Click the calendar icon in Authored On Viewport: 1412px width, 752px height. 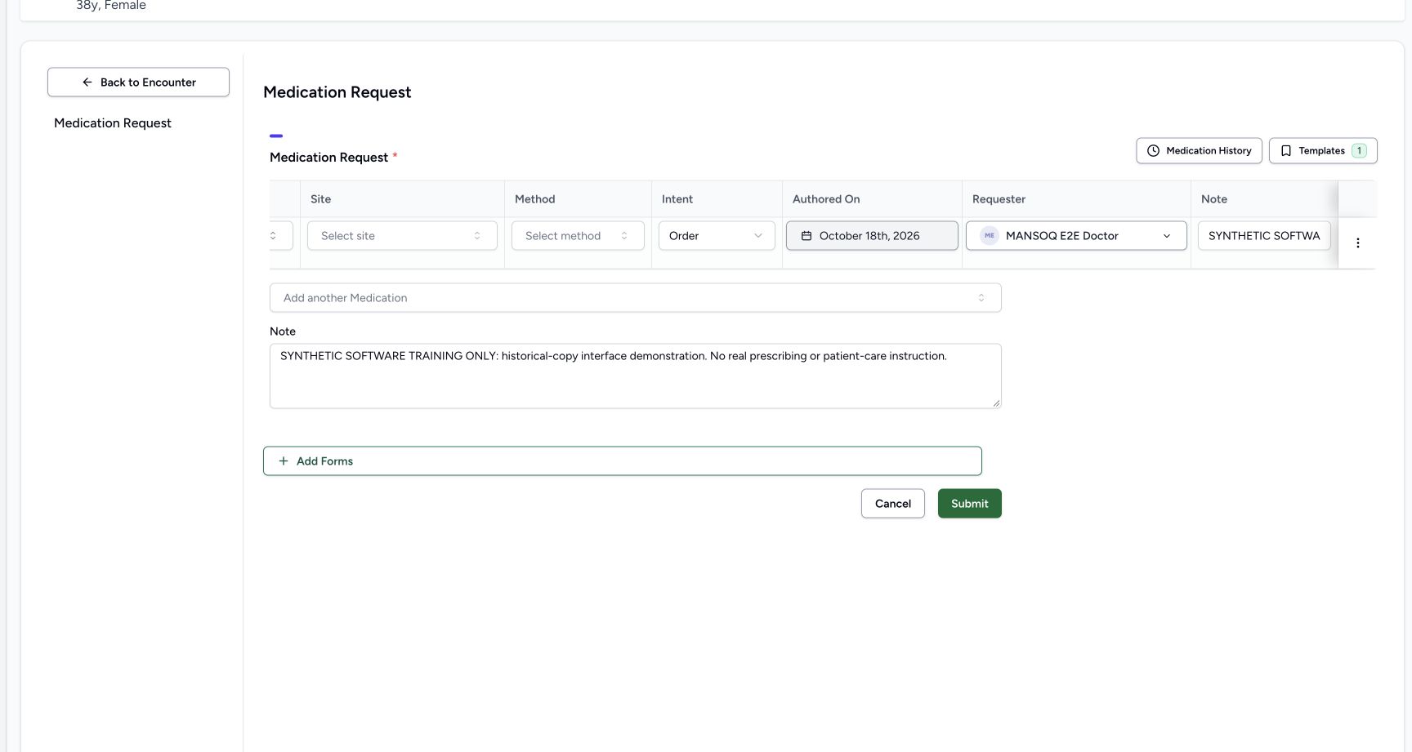tap(807, 236)
